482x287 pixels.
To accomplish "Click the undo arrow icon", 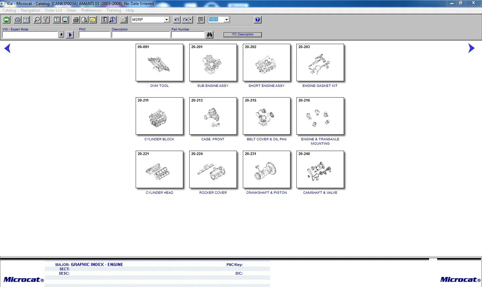I will 177,20.
